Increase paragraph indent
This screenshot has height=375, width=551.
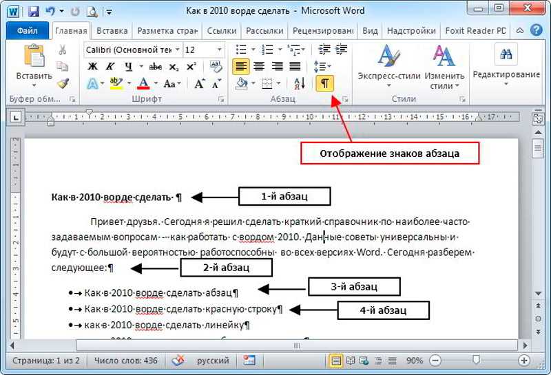pos(341,49)
